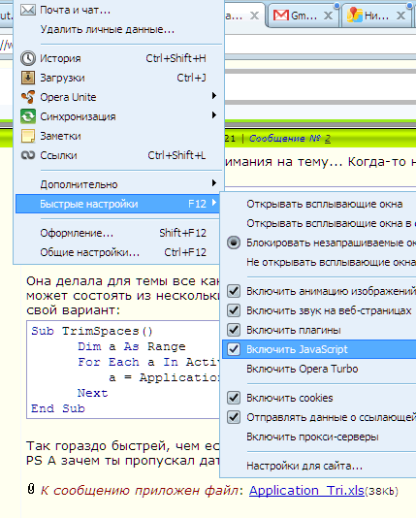Click the paperclip attachment icon

tap(31, 489)
